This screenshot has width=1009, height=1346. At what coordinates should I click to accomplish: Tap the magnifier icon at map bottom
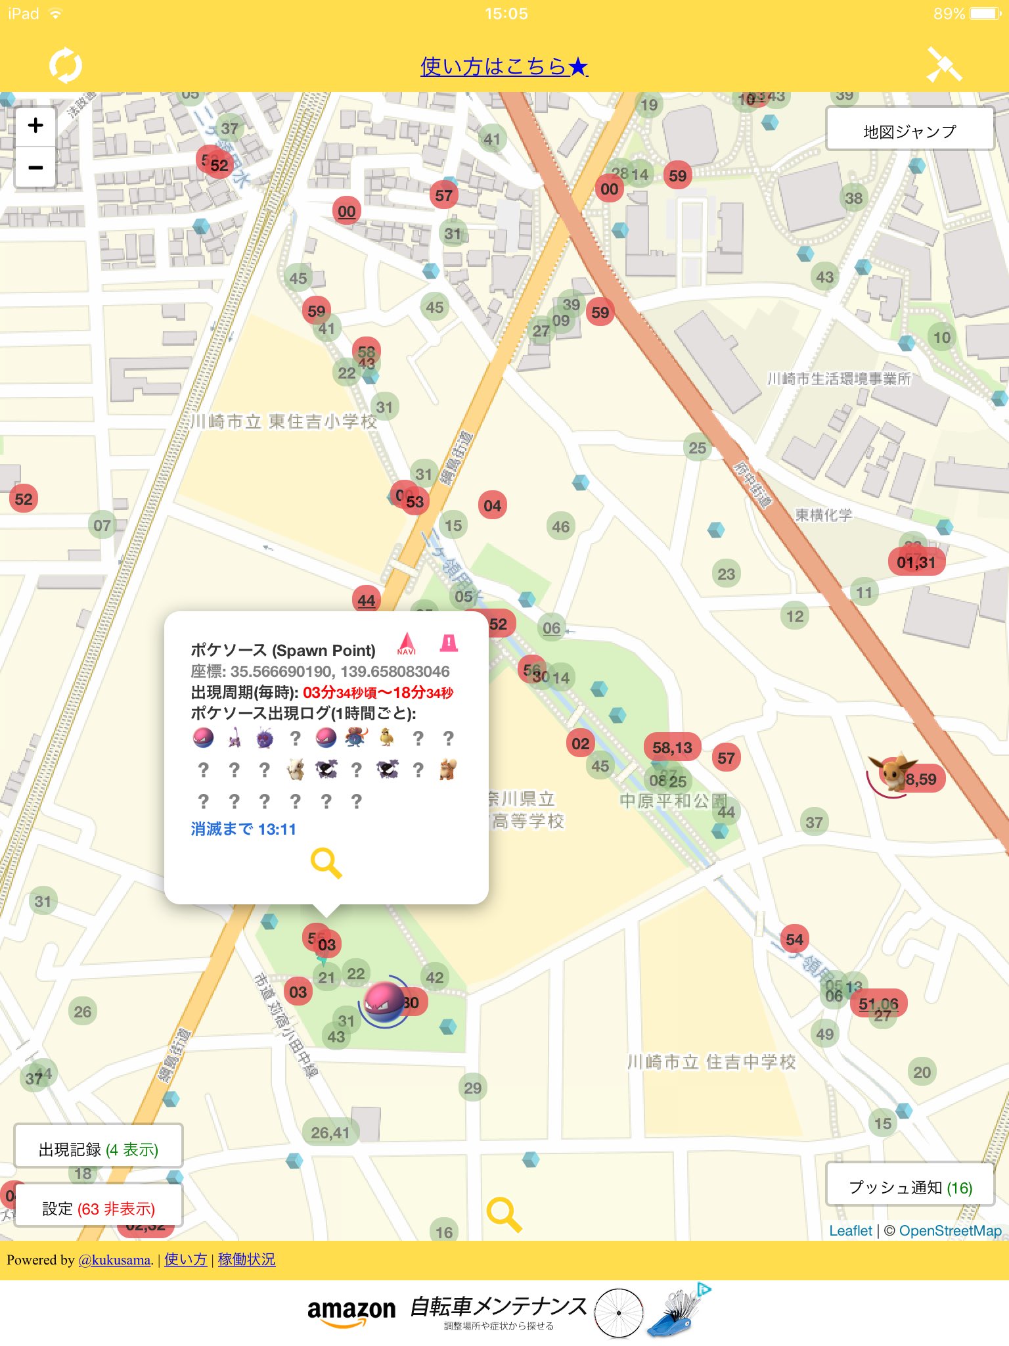pos(504,1214)
